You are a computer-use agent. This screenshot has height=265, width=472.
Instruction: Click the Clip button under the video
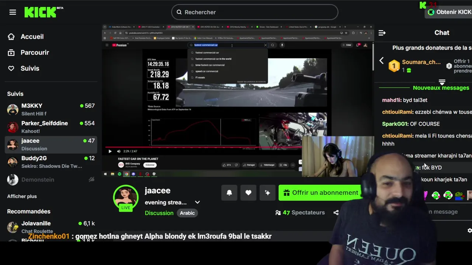pyautogui.click(x=283, y=165)
